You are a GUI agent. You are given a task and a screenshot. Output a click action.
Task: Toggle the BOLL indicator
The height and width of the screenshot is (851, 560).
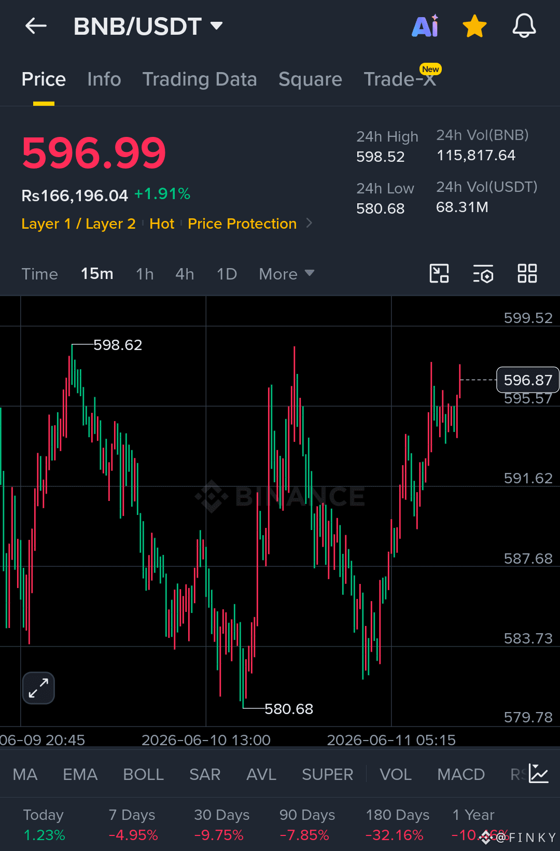144,774
